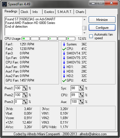Viewport: 120px width, 138px height.
Task: Click the green checkmark beside GPU temperature
Action: pyautogui.click(x=64, y=80)
